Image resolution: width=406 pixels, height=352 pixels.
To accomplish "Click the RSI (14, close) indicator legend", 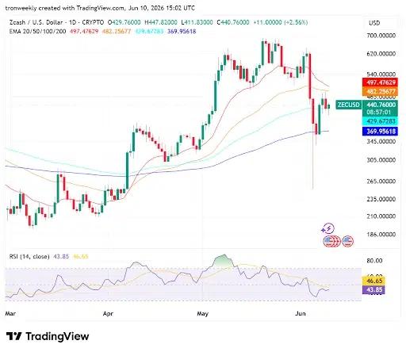I will coord(29,256).
